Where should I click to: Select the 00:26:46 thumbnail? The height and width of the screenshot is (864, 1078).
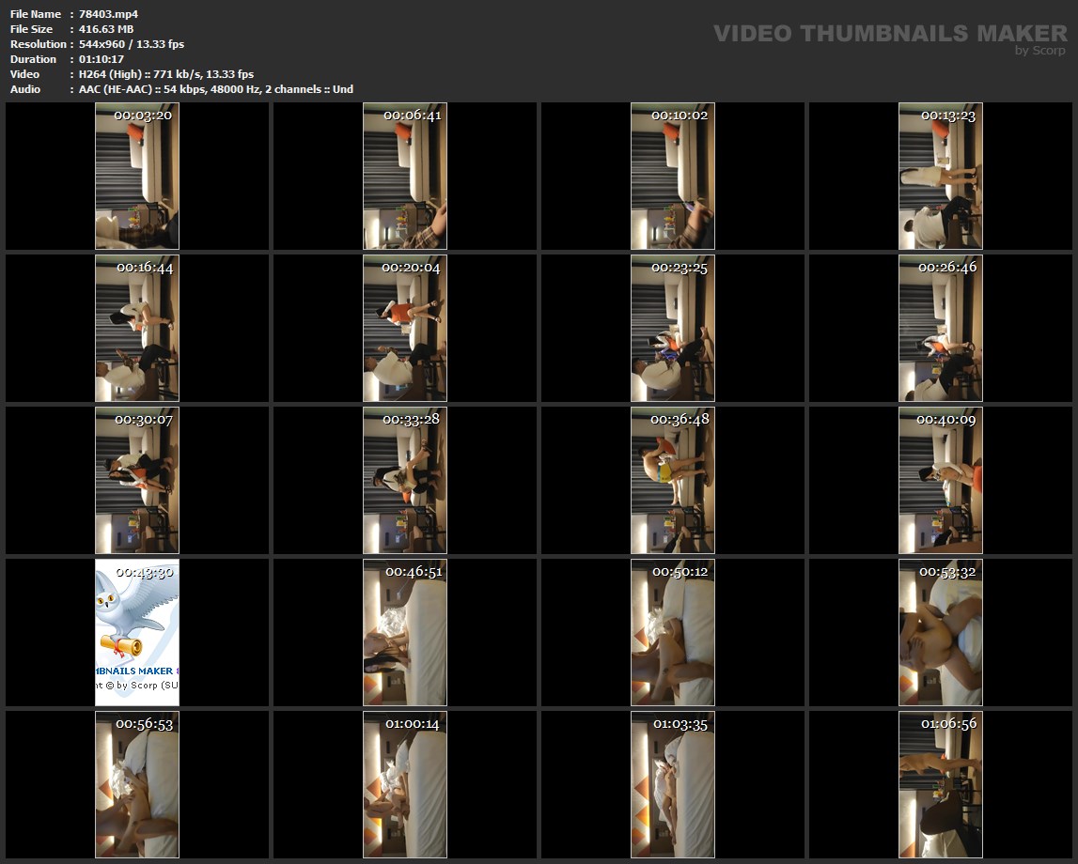941,328
